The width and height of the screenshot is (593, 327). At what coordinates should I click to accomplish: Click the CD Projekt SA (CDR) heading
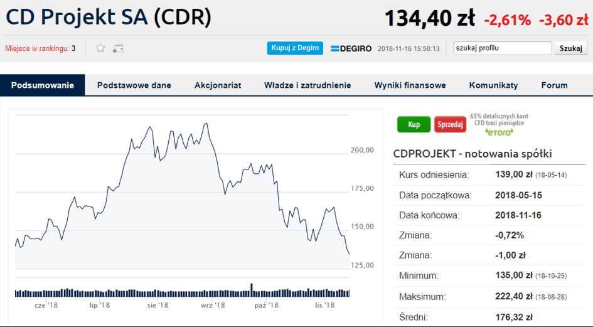pyautogui.click(x=109, y=17)
